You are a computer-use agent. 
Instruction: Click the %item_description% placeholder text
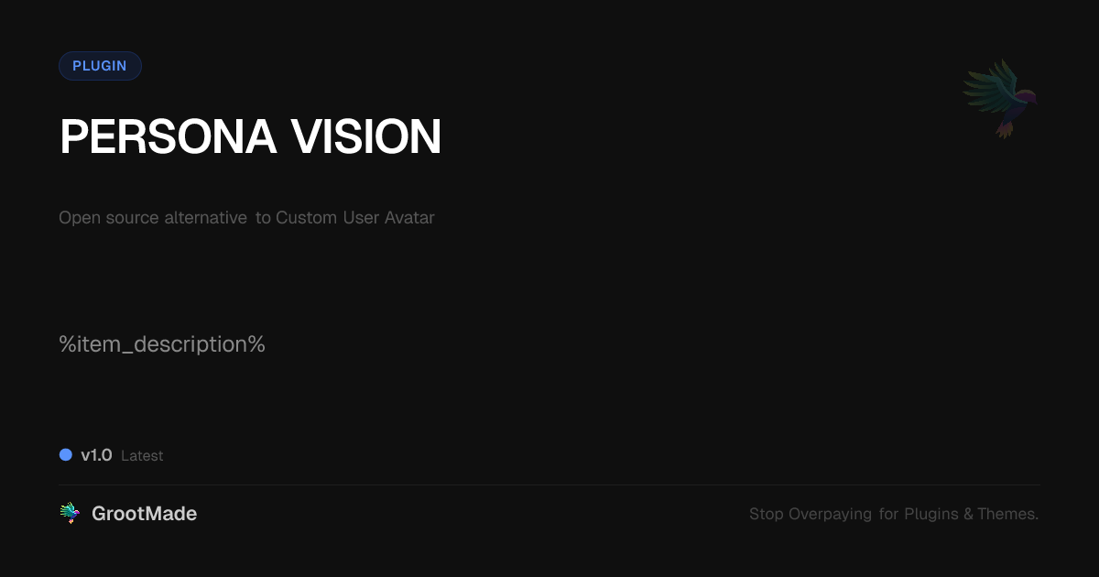[x=162, y=344]
